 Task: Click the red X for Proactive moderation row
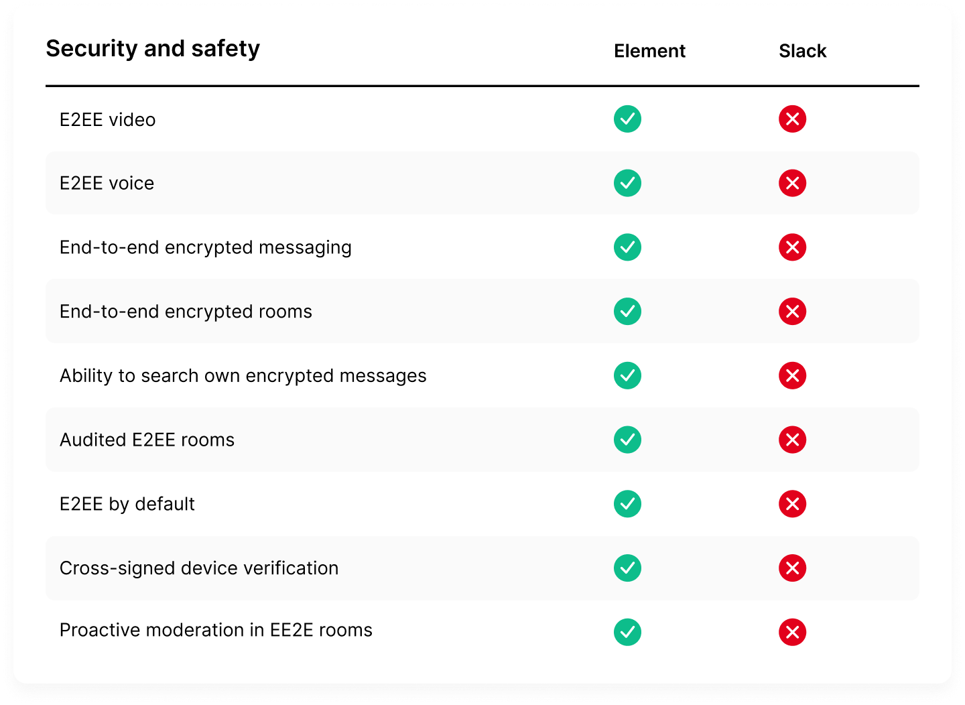click(792, 632)
